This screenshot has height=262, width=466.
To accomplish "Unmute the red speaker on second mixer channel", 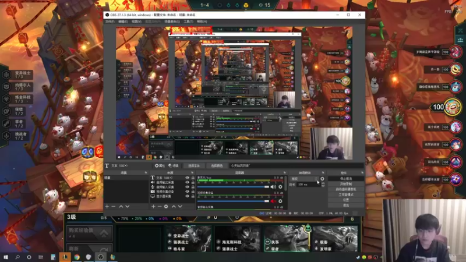I will (273, 201).
